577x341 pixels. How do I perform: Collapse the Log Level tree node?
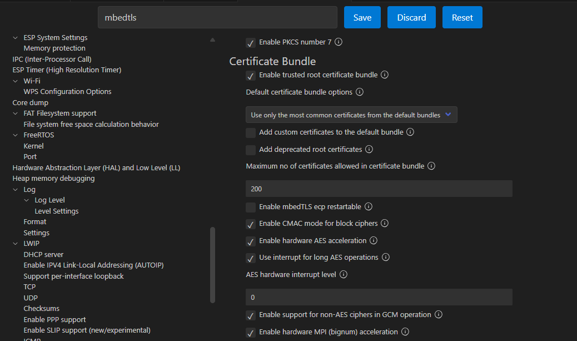click(27, 200)
